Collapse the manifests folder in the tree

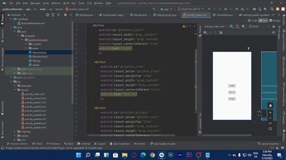coord(11,19)
